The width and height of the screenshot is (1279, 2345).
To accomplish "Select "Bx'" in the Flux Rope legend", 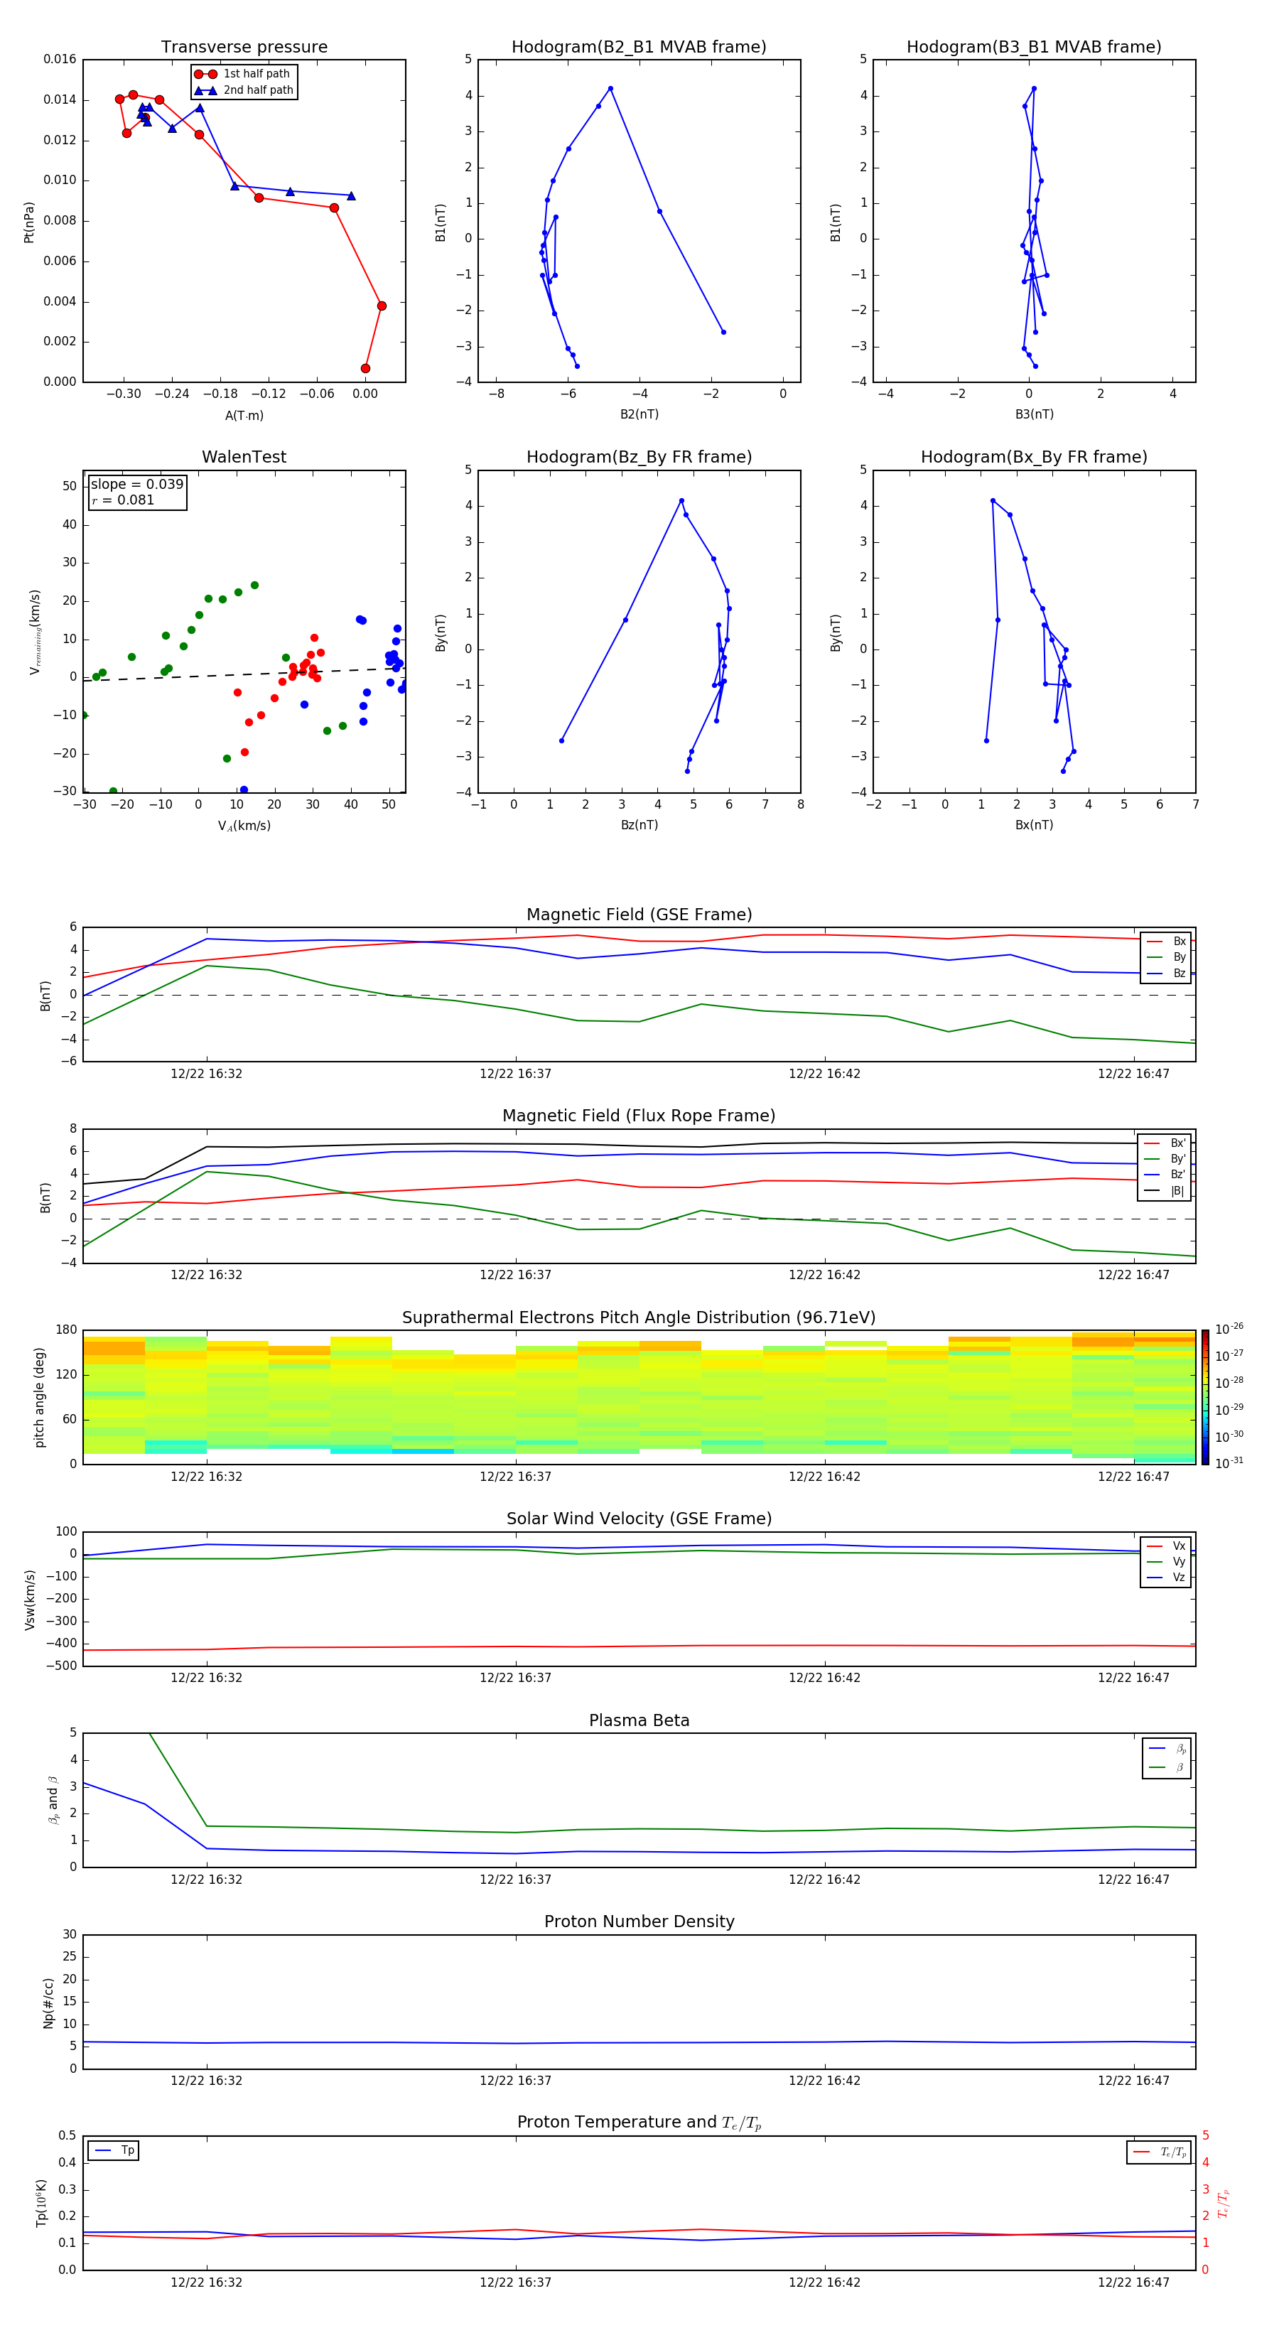I will coord(1165,1143).
